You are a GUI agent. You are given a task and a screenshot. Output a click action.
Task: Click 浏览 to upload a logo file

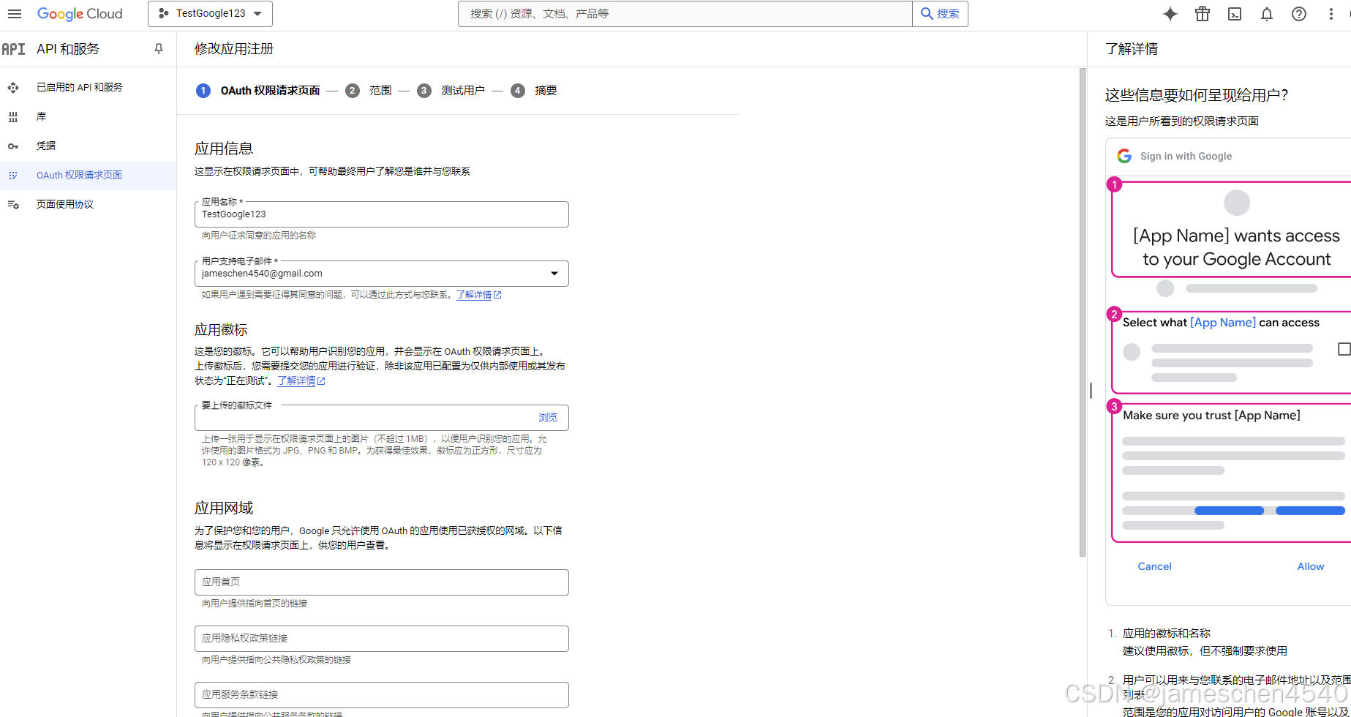point(548,418)
